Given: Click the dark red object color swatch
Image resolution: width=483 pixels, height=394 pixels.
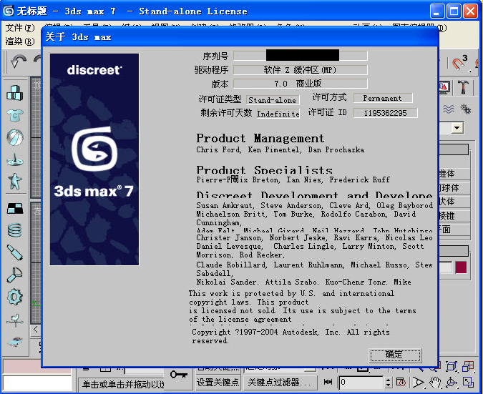Looking at the screenshot, I should 461,267.
